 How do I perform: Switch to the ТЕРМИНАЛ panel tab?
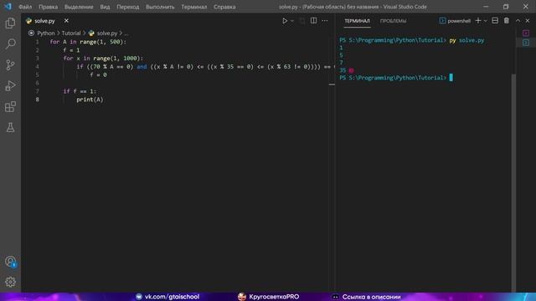point(357,21)
